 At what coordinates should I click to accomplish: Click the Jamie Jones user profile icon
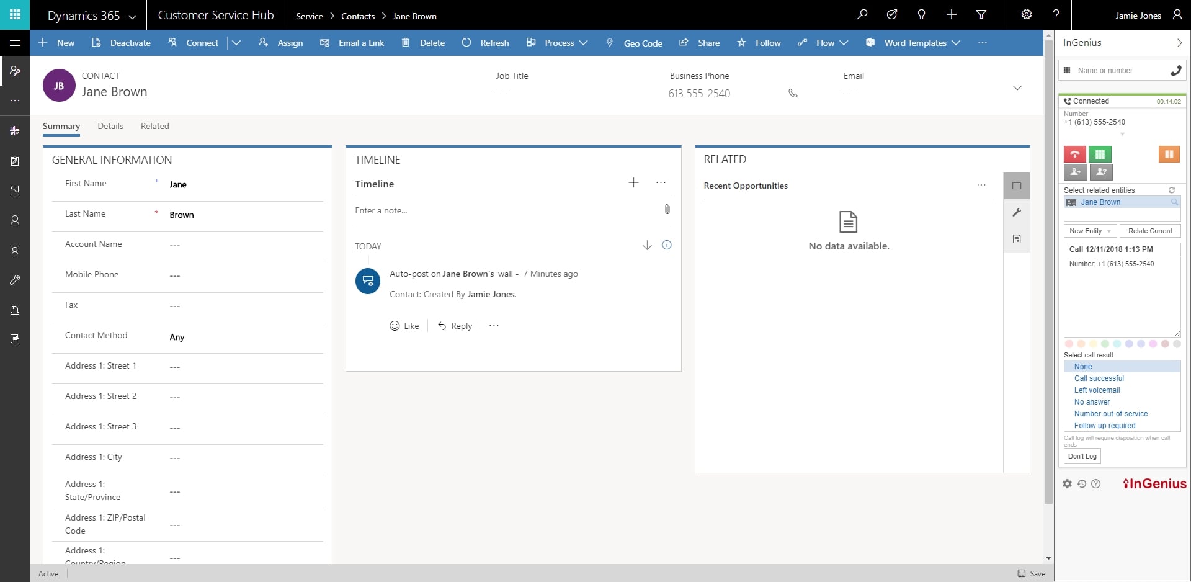pos(1177,14)
